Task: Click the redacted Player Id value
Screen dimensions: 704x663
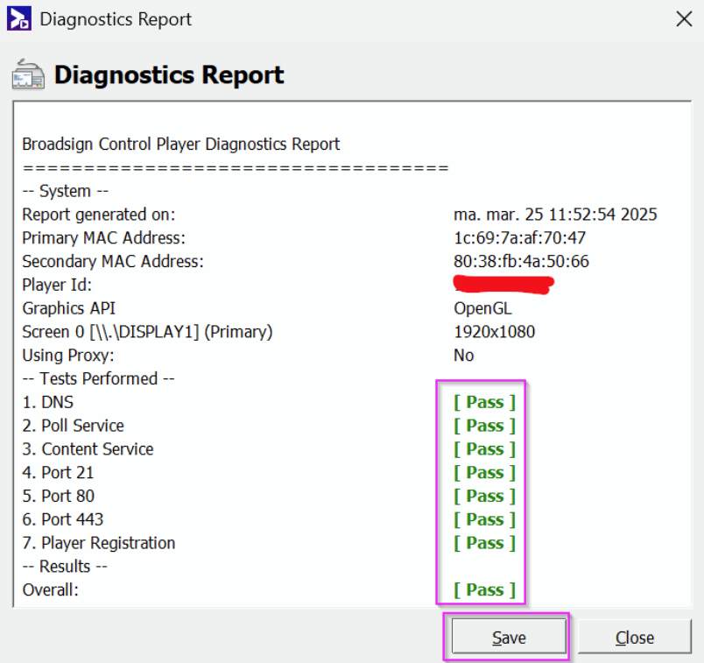Action: coord(503,284)
